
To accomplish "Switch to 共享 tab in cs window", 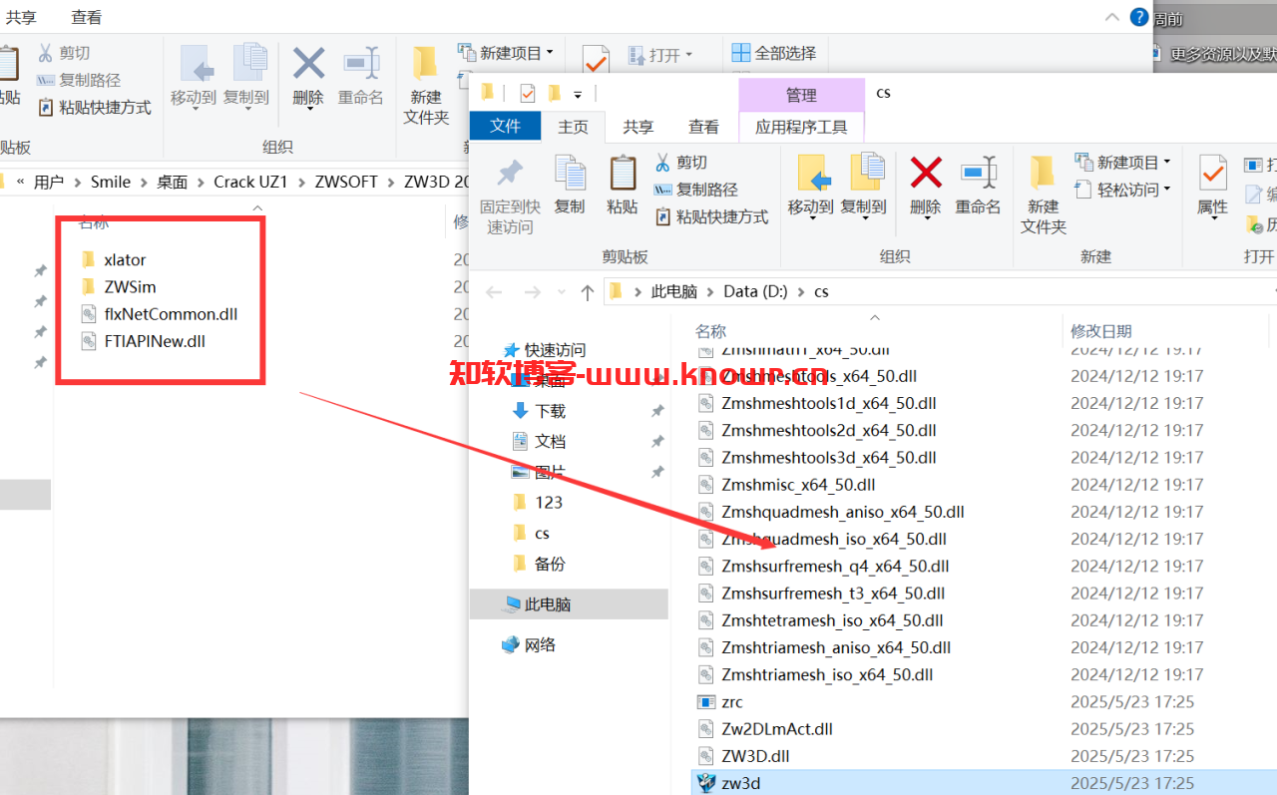I will 638,127.
